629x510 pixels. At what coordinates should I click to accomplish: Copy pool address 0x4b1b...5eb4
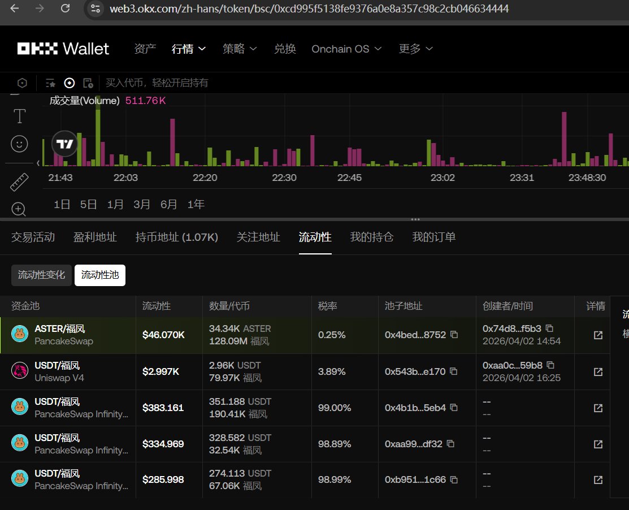pos(454,407)
